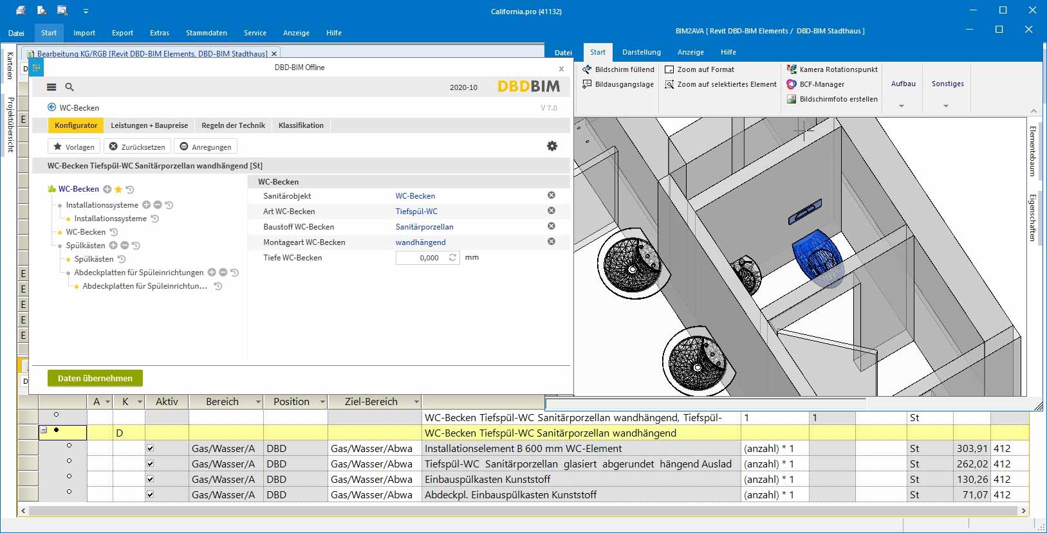Switch to Klassifikation tab

pos(301,125)
